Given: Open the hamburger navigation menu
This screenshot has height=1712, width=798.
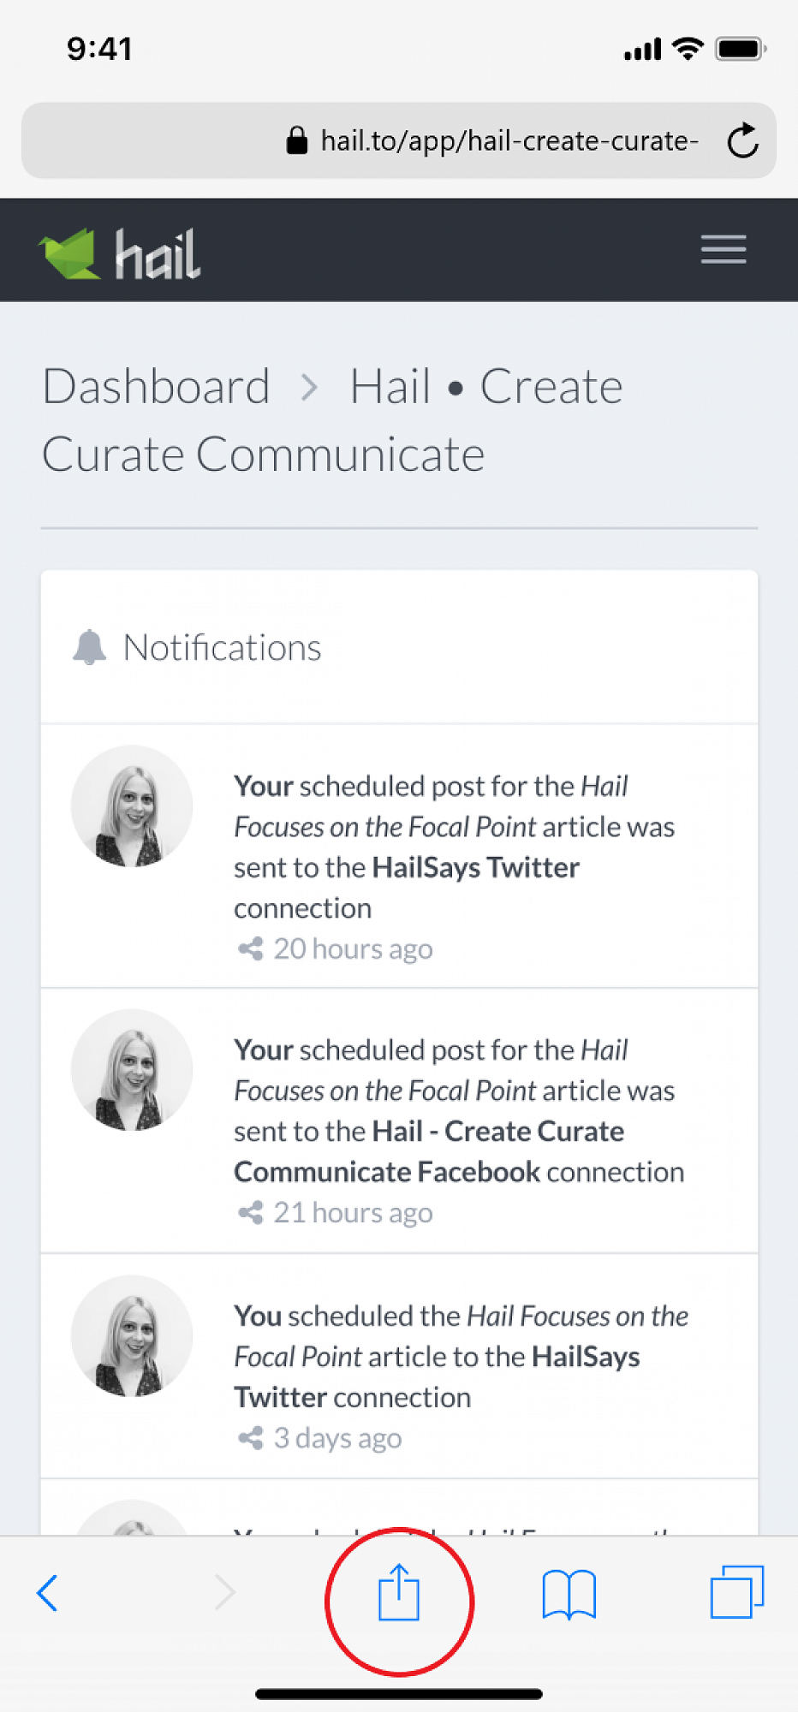Looking at the screenshot, I should (x=724, y=250).
